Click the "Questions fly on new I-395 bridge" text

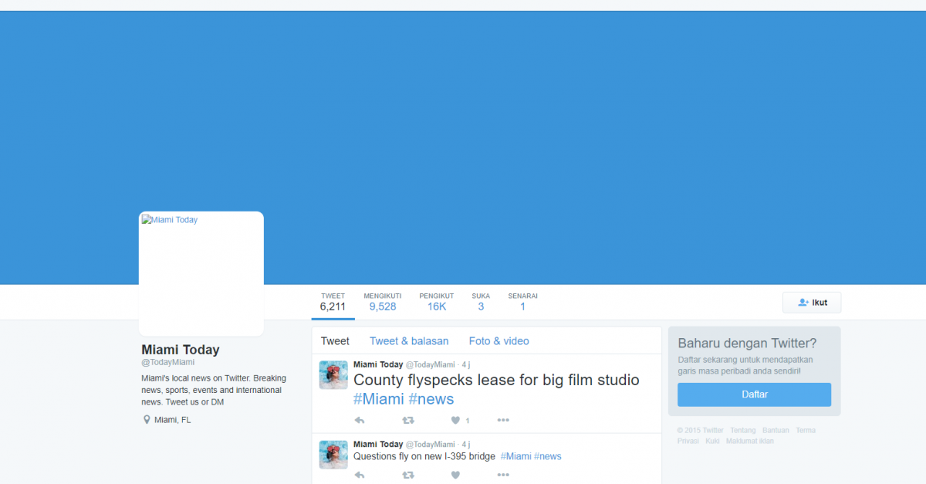(x=424, y=456)
